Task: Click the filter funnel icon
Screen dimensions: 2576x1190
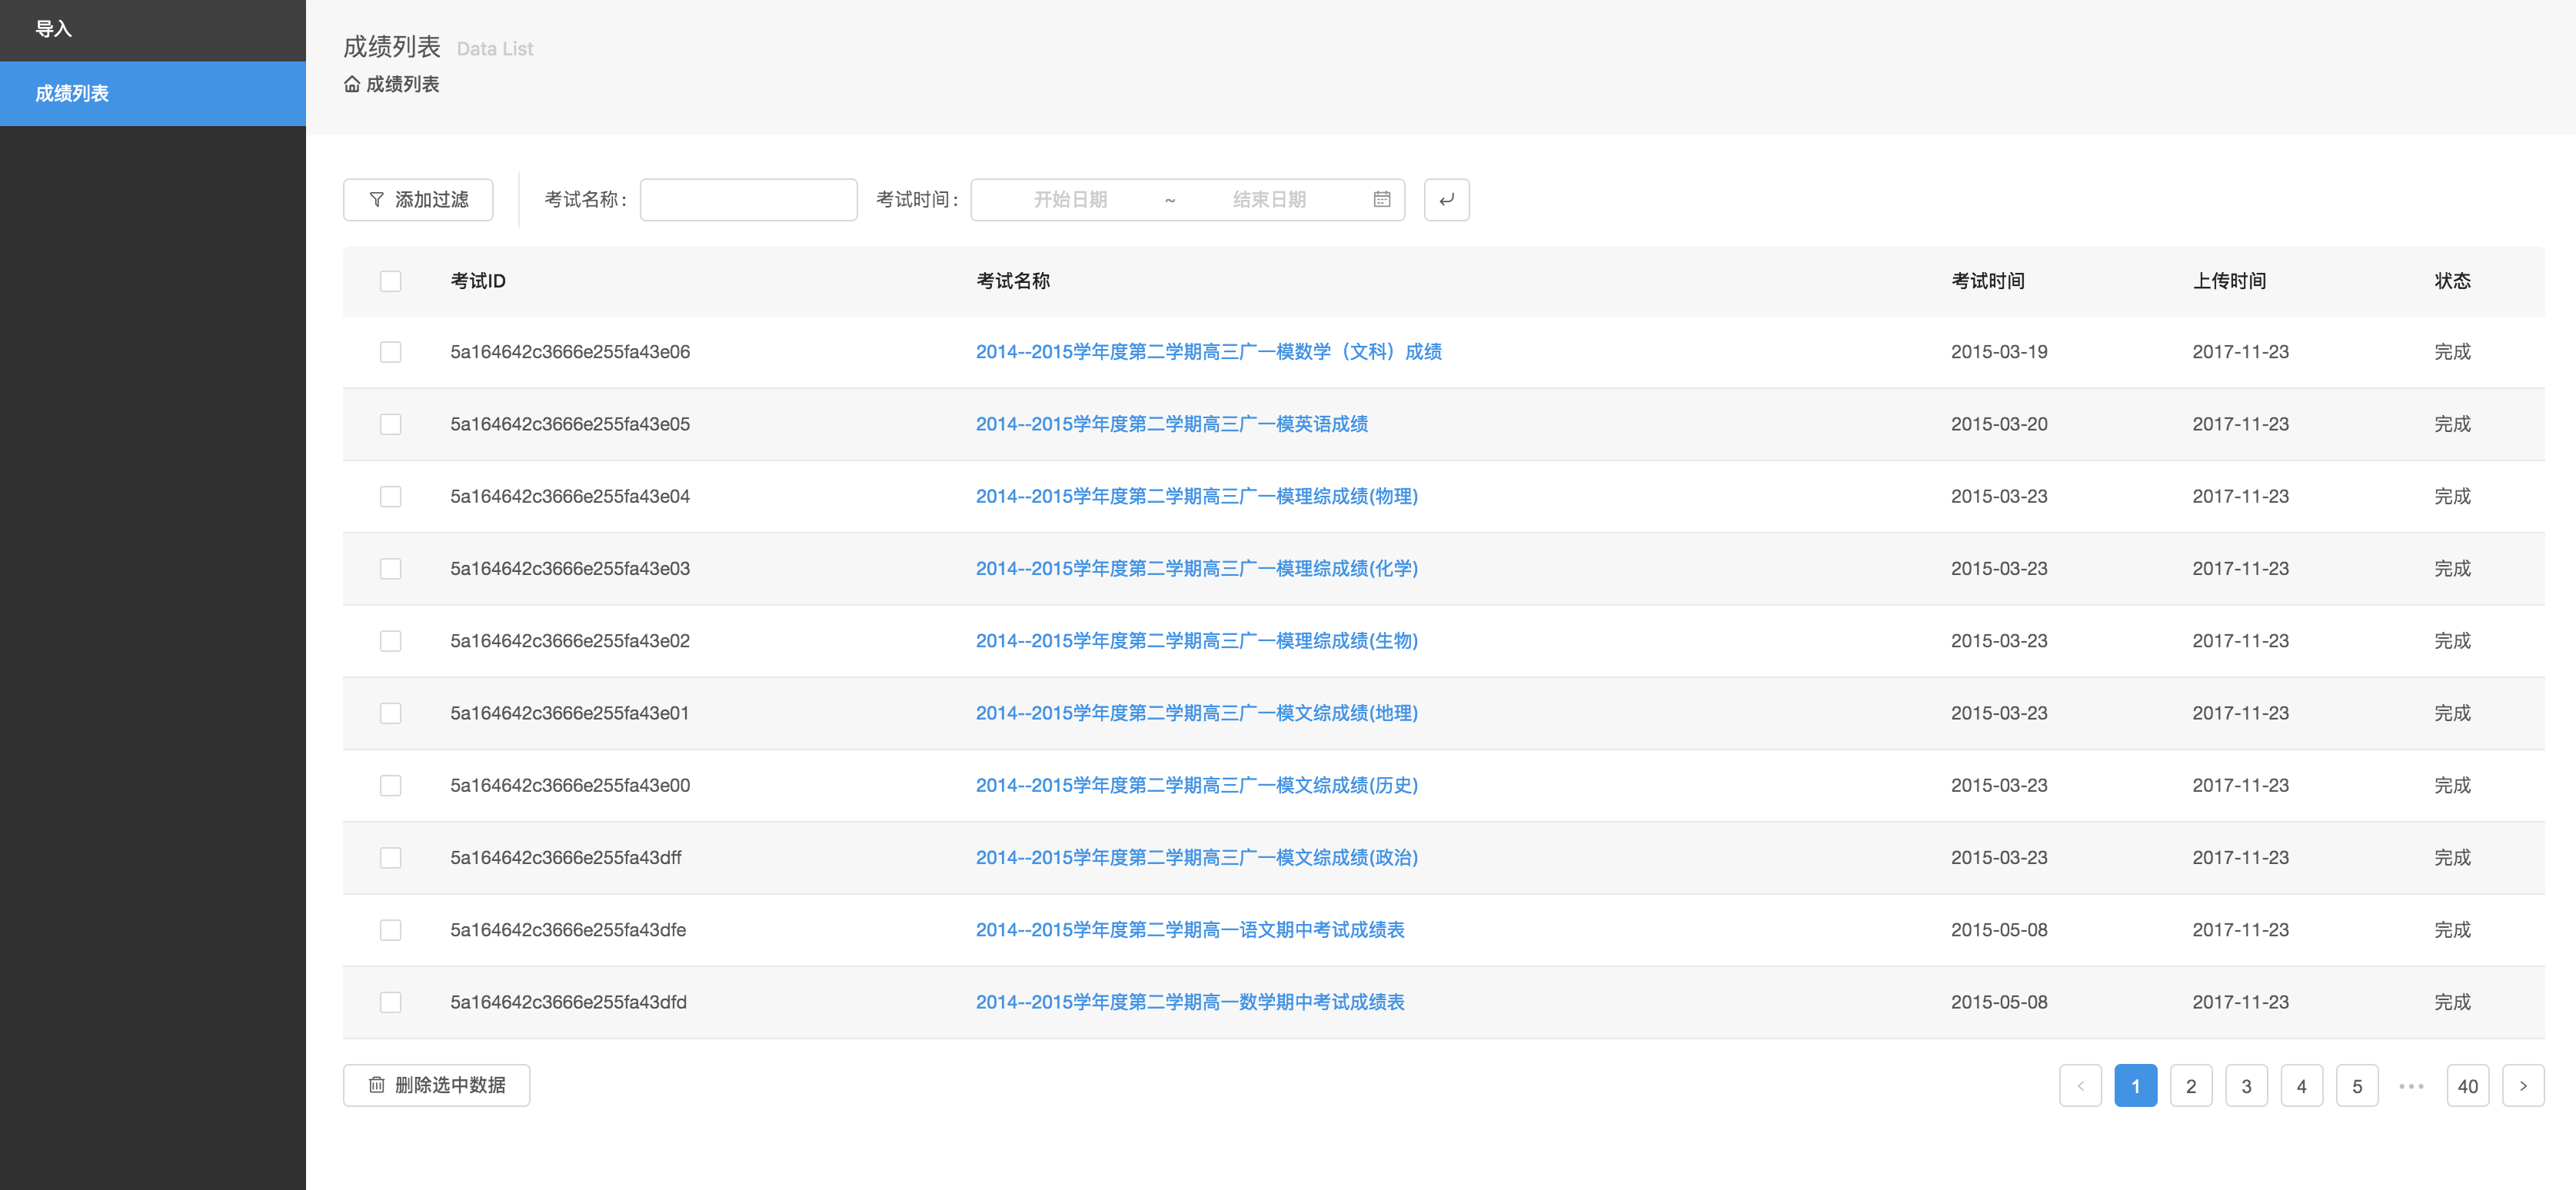Action: [x=376, y=199]
